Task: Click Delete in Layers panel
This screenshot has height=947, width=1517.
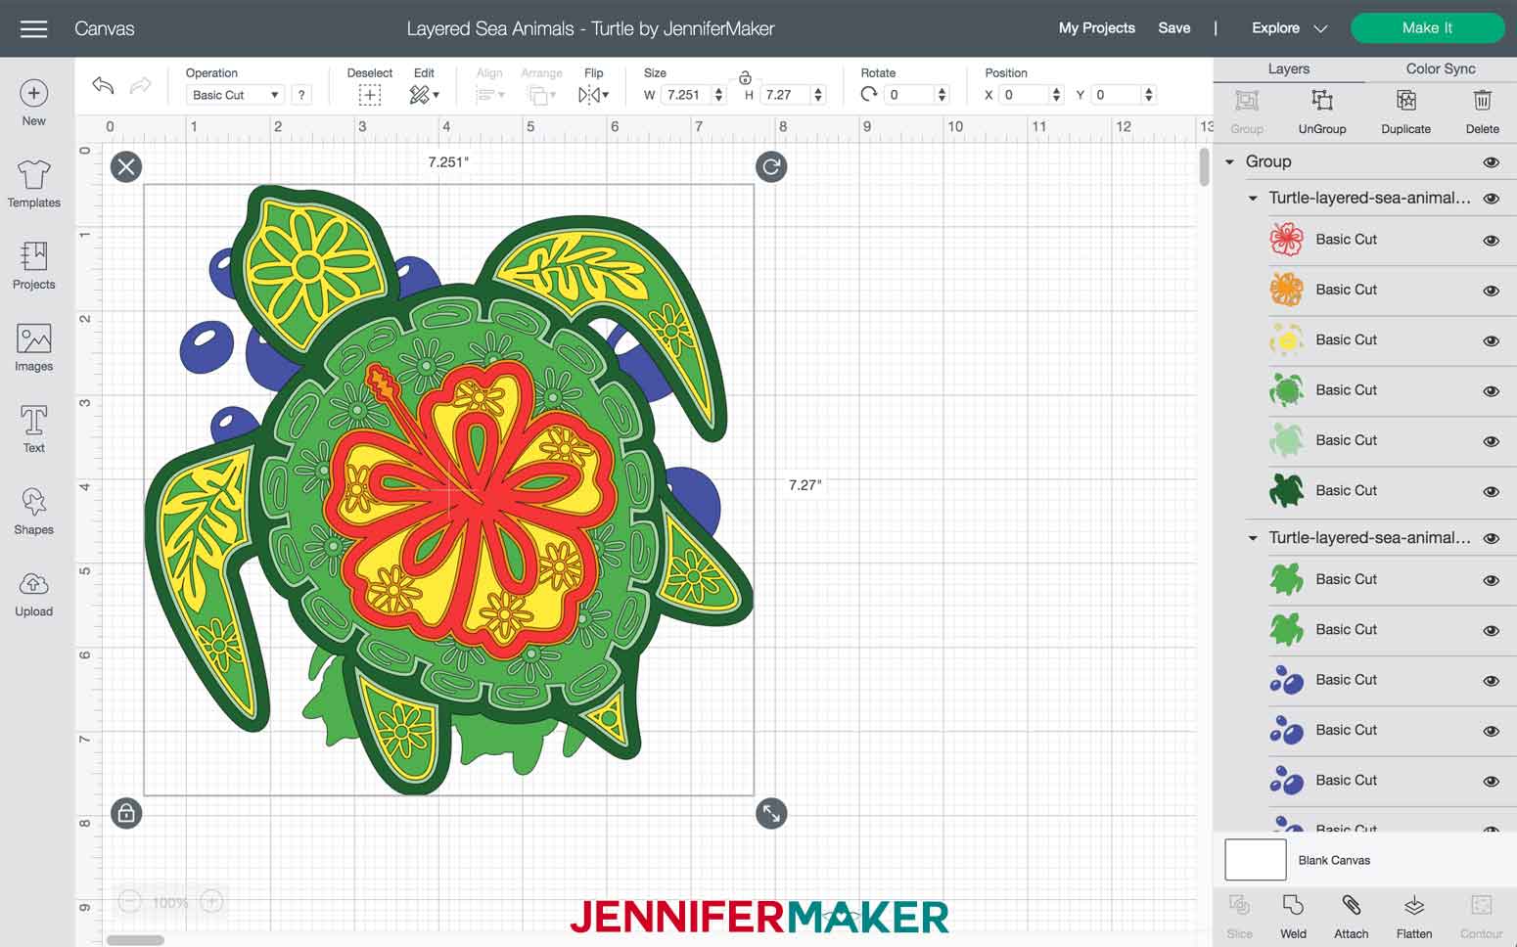Action: click(x=1482, y=113)
